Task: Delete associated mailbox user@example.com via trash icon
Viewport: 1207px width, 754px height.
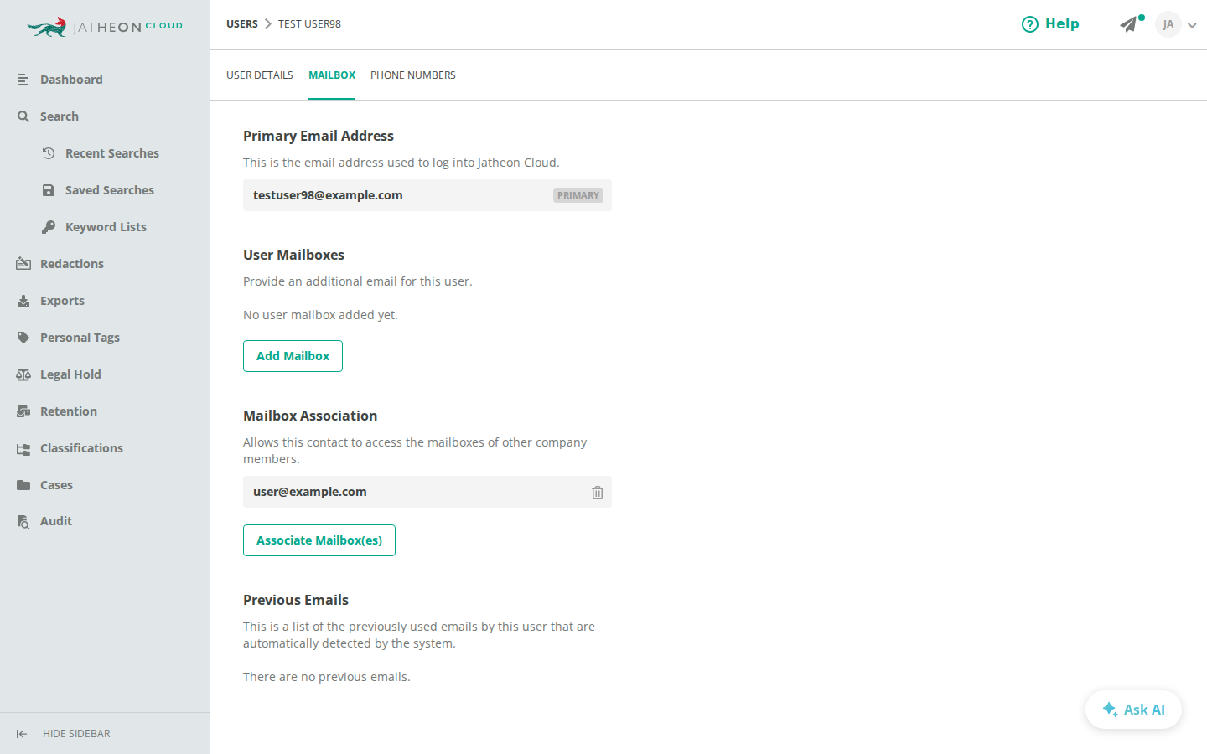Action: click(598, 493)
